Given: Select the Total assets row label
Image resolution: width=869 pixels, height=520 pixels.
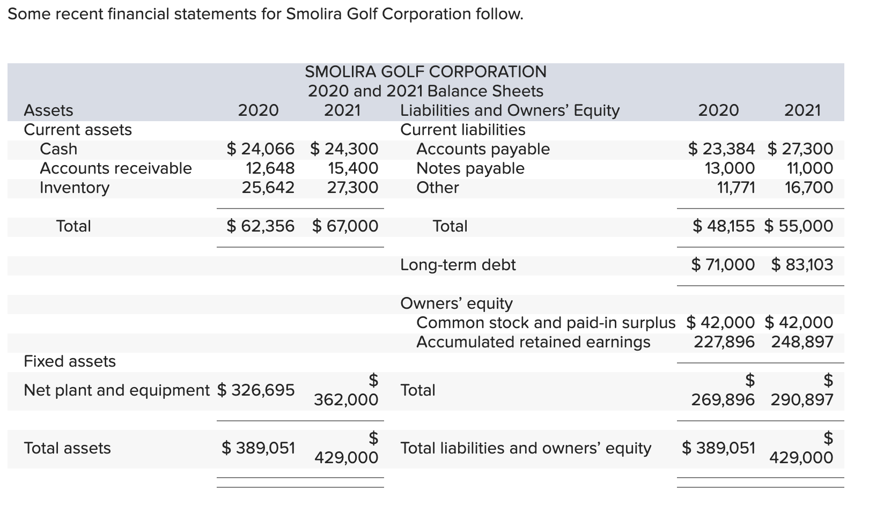Looking at the screenshot, I should pos(68,448).
